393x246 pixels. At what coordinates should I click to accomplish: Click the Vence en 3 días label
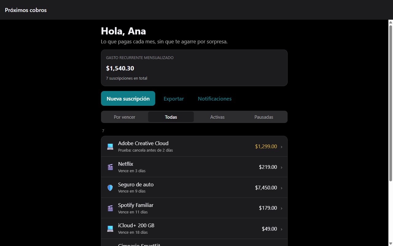point(132,171)
